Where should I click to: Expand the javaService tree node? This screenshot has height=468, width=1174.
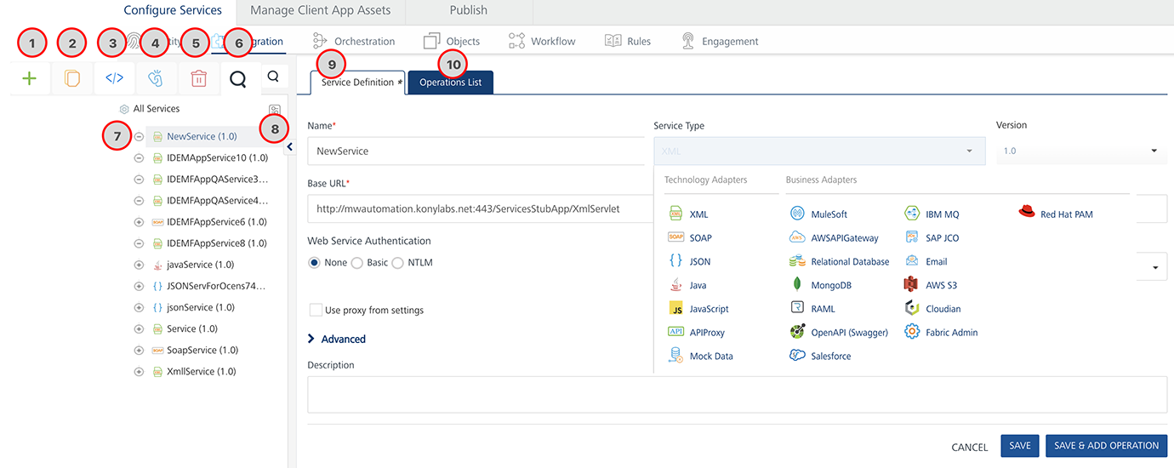(139, 265)
